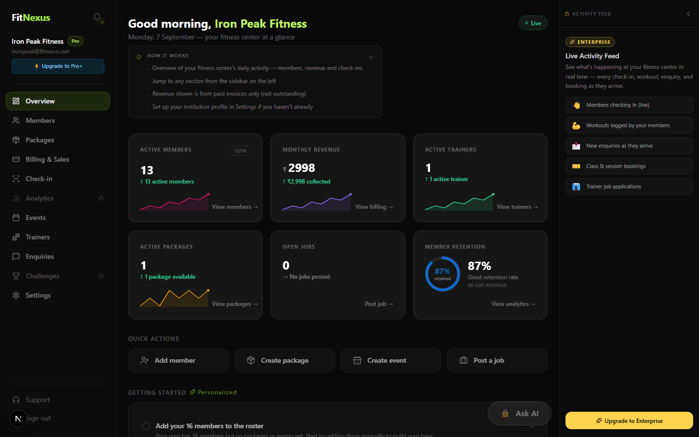Screen dimensions: 699x437
Task: Click the flexed arm icon for logged workouts
Action: tap(576, 125)
